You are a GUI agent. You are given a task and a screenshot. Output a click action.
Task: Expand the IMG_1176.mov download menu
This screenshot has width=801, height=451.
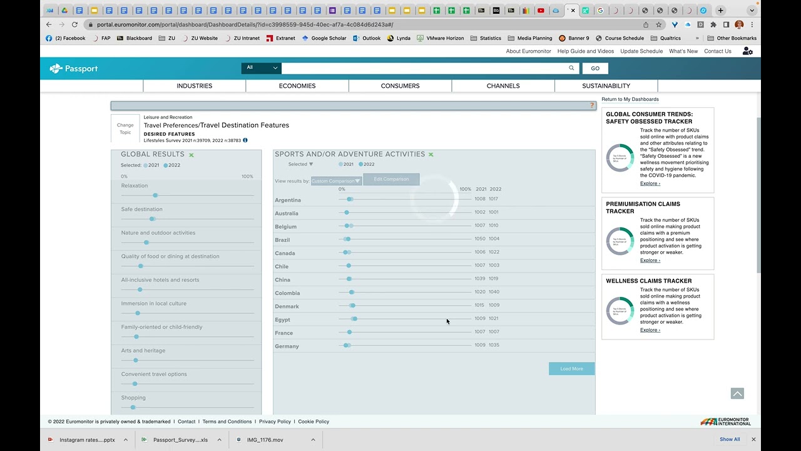[x=314, y=440]
